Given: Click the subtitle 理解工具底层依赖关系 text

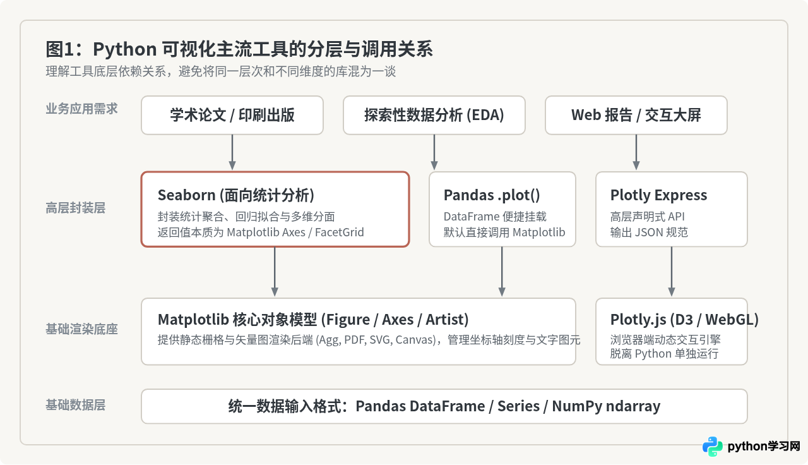Looking at the screenshot, I should pos(220,72).
